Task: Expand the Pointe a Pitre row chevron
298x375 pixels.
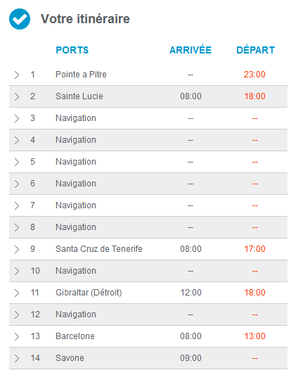Action: 16,75
